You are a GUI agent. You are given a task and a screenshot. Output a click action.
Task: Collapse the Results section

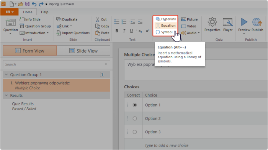coord(7,96)
